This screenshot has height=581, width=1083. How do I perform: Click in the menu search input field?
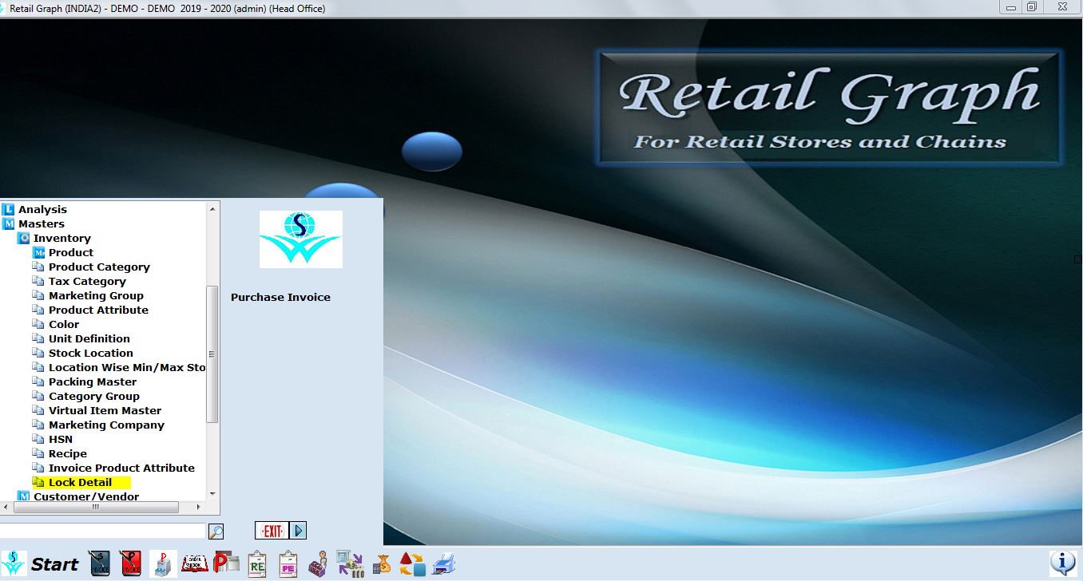(x=102, y=531)
